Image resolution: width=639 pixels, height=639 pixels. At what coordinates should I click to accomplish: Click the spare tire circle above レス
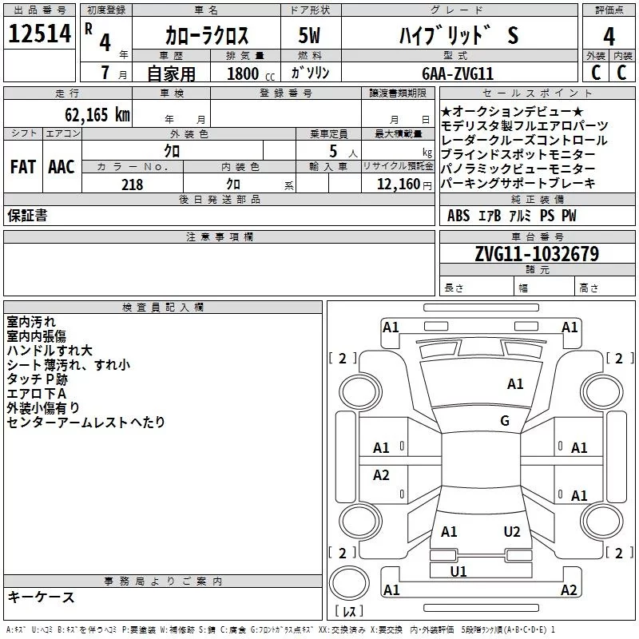(349, 583)
